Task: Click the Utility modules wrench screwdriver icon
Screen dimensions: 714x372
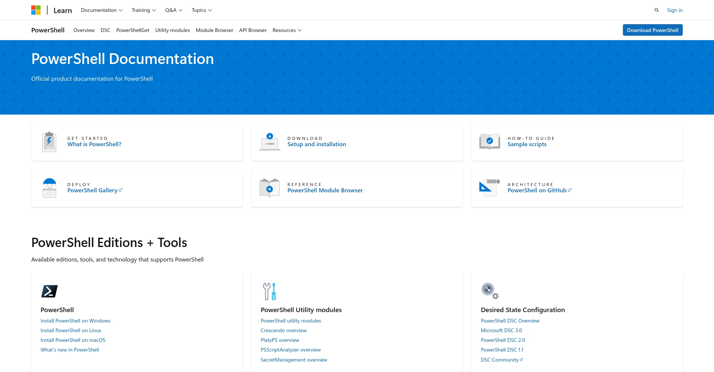Action: coord(270,291)
